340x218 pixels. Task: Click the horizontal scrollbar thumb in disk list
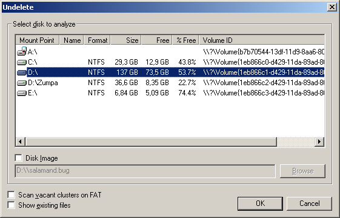151,142
